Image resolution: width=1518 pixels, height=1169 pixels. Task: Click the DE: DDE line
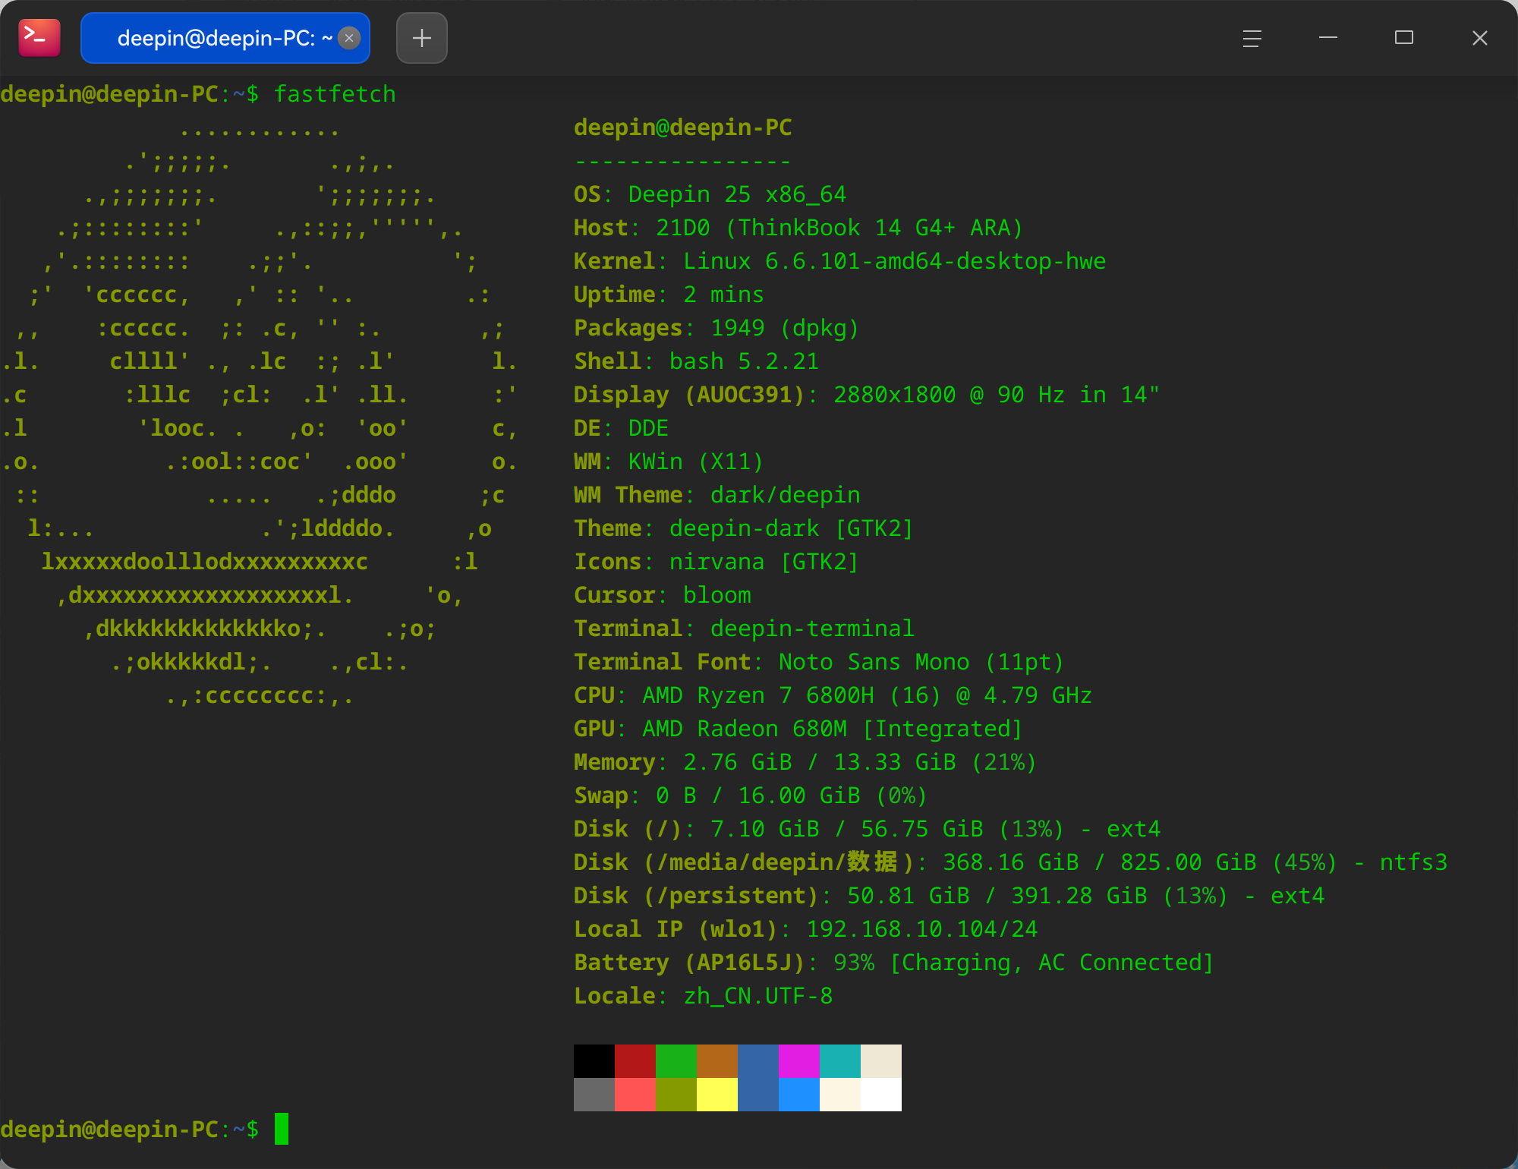pyautogui.click(x=621, y=428)
